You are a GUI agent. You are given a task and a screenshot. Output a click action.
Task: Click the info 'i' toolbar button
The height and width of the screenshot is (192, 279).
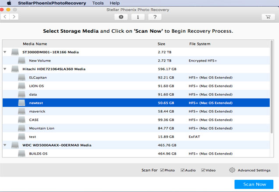138,17
